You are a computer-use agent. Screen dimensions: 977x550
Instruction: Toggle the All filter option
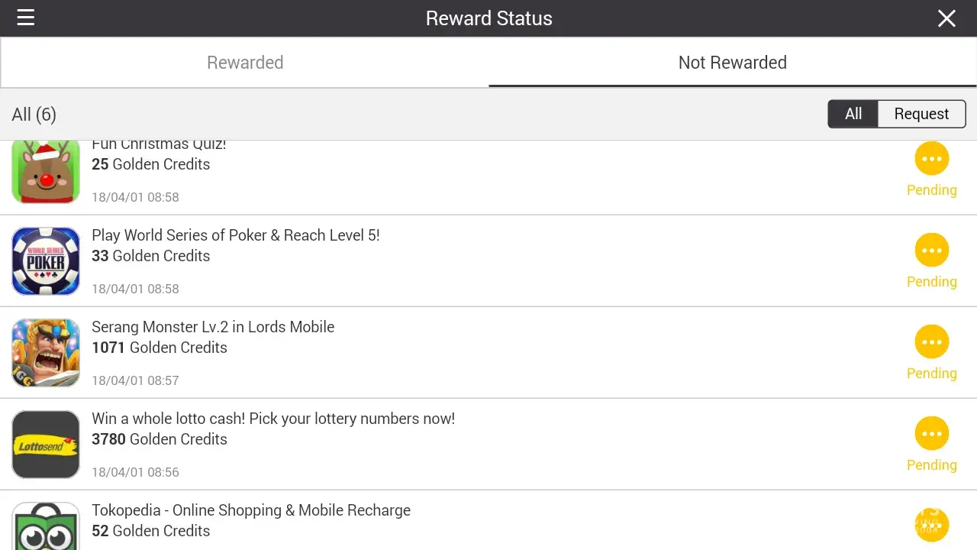coord(853,114)
